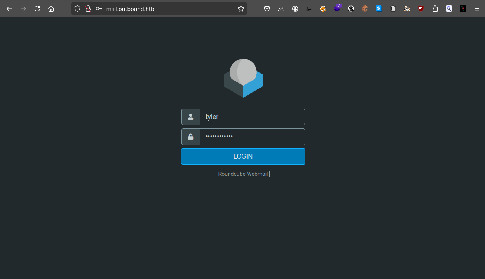Open the Downloads panel
The width and height of the screenshot is (485, 279).
281,9
